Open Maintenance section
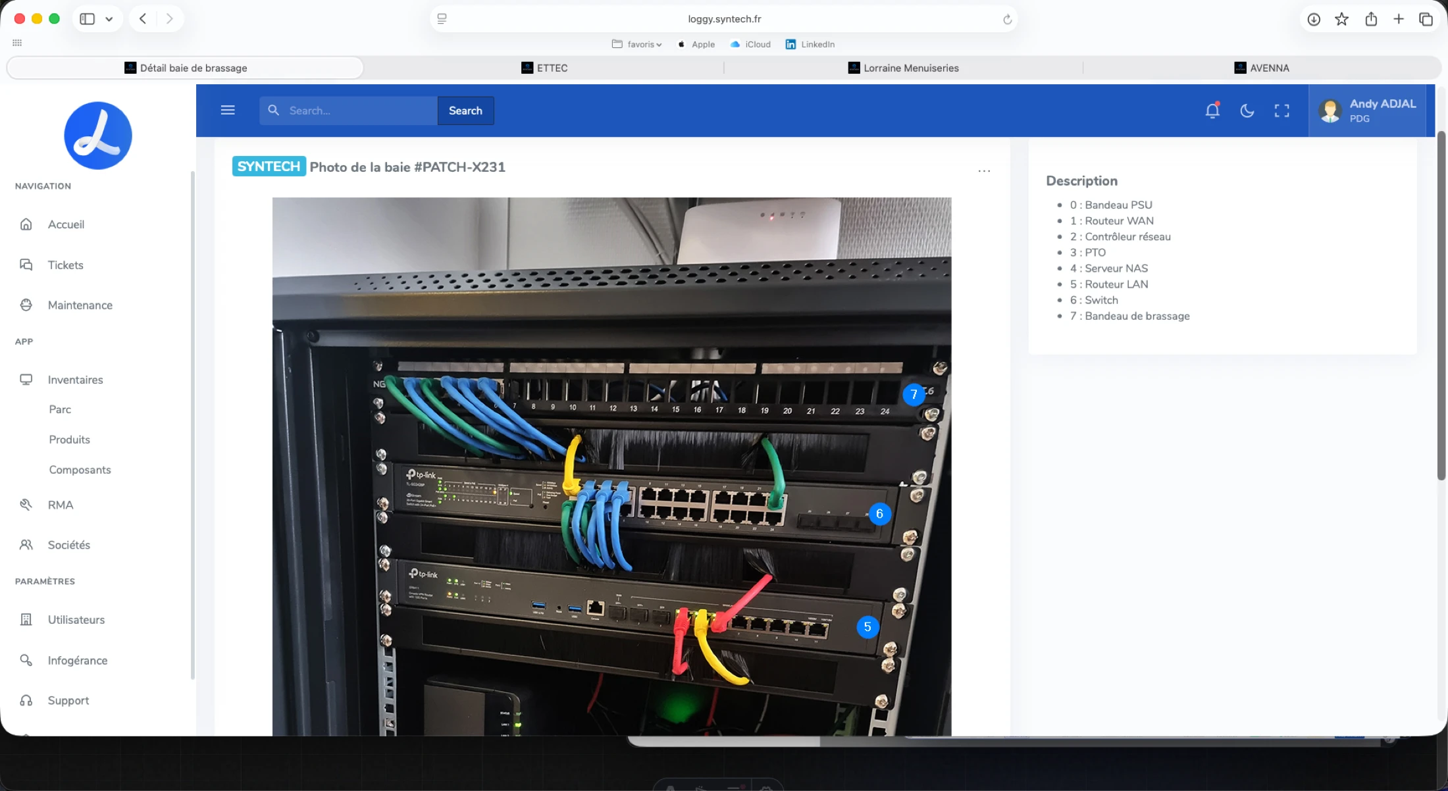 coord(80,305)
